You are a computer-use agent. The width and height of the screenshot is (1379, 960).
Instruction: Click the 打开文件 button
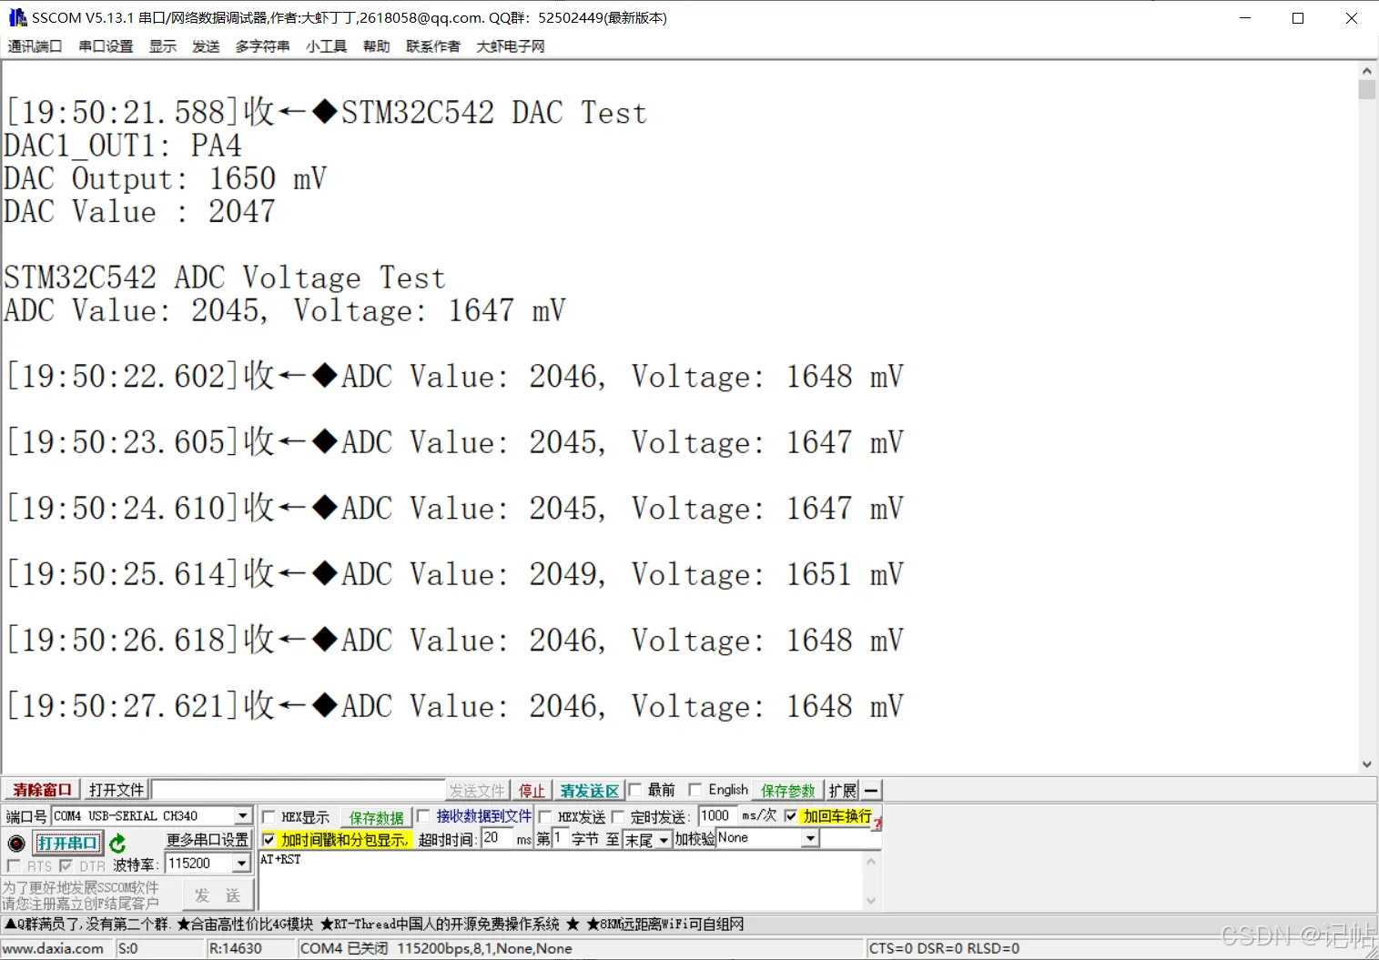[117, 790]
